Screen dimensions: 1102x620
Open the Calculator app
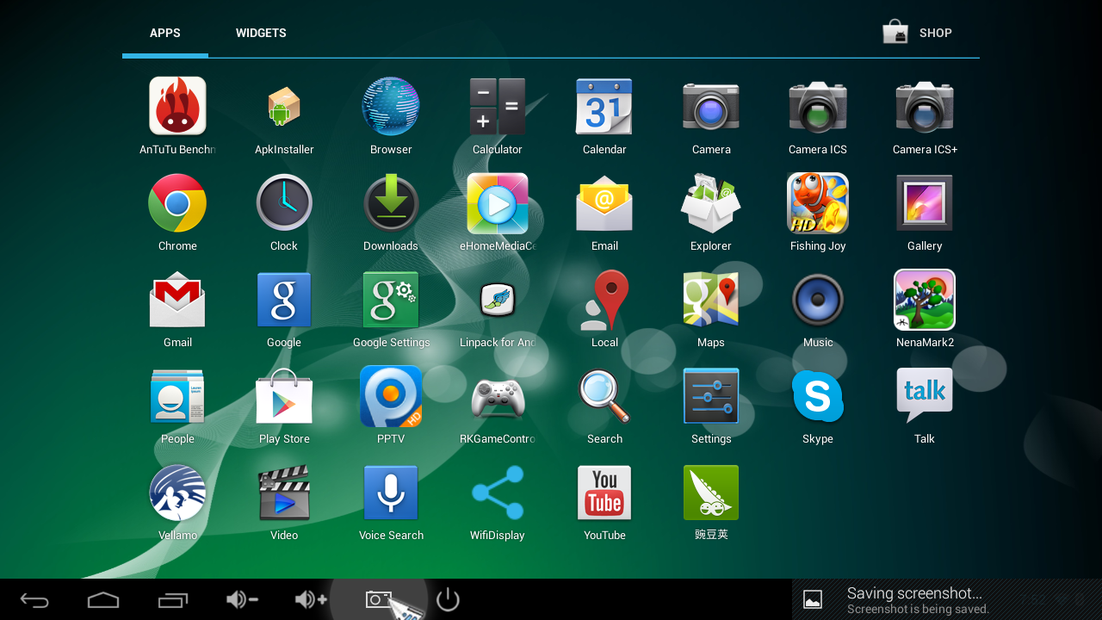coord(498,107)
